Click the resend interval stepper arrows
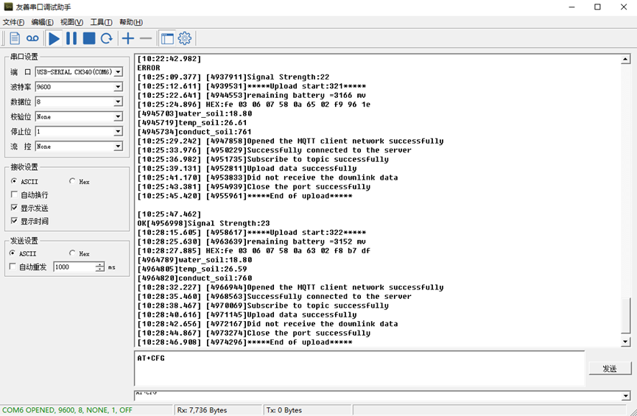This screenshot has width=637, height=416. (100, 267)
